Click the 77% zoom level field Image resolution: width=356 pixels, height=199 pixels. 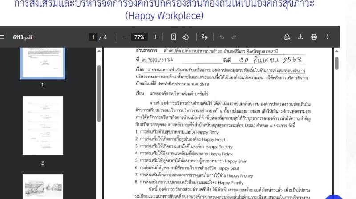point(139,37)
